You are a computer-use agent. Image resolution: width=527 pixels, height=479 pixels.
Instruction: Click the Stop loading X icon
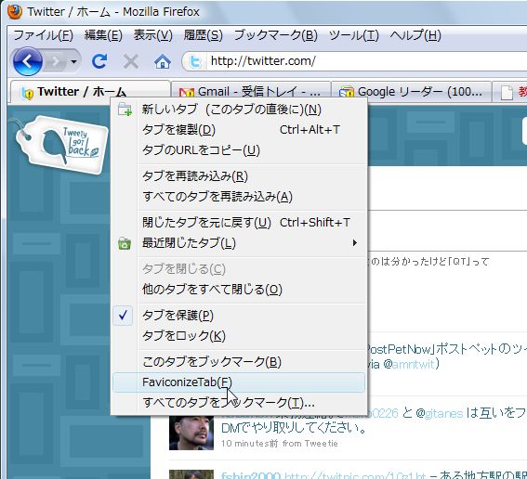coord(131,62)
